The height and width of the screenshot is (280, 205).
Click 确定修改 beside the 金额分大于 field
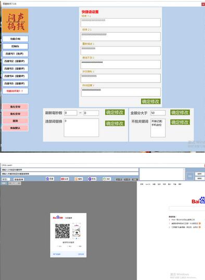pyautogui.click(x=180, y=113)
